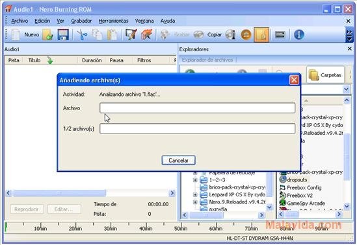Click file list scrollbar down arrow
357x245 pixels.
point(347,206)
